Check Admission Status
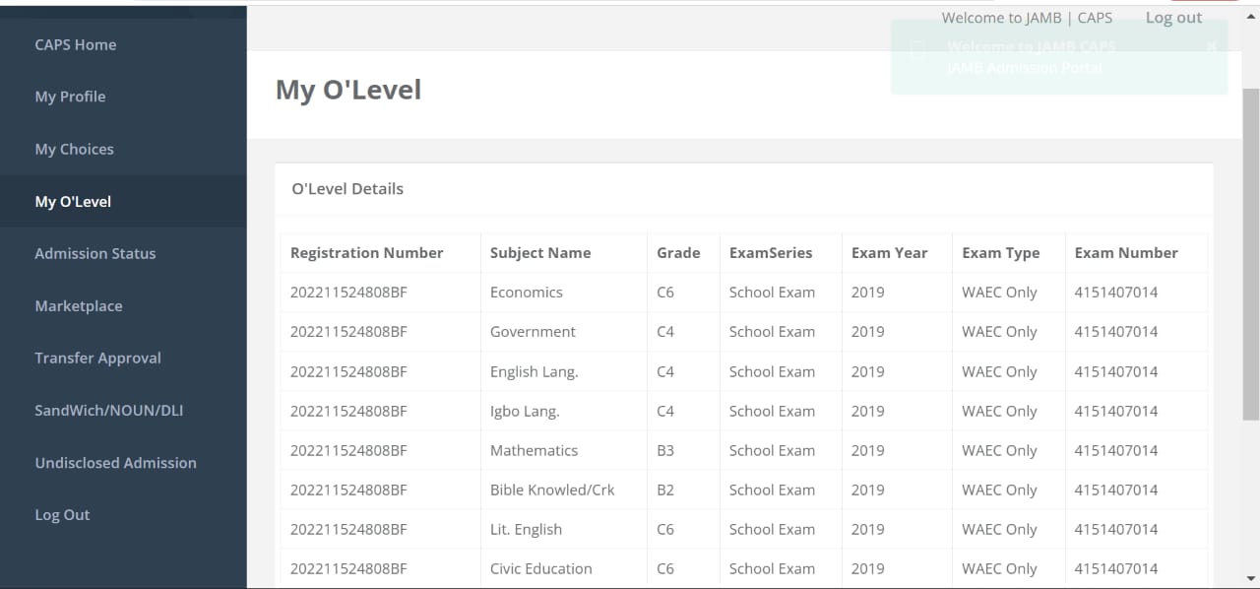 click(x=94, y=253)
